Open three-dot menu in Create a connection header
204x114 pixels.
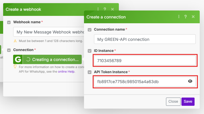[x=179, y=17]
